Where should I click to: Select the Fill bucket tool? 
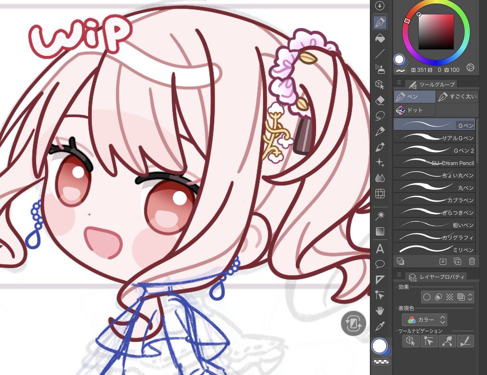pos(380,38)
